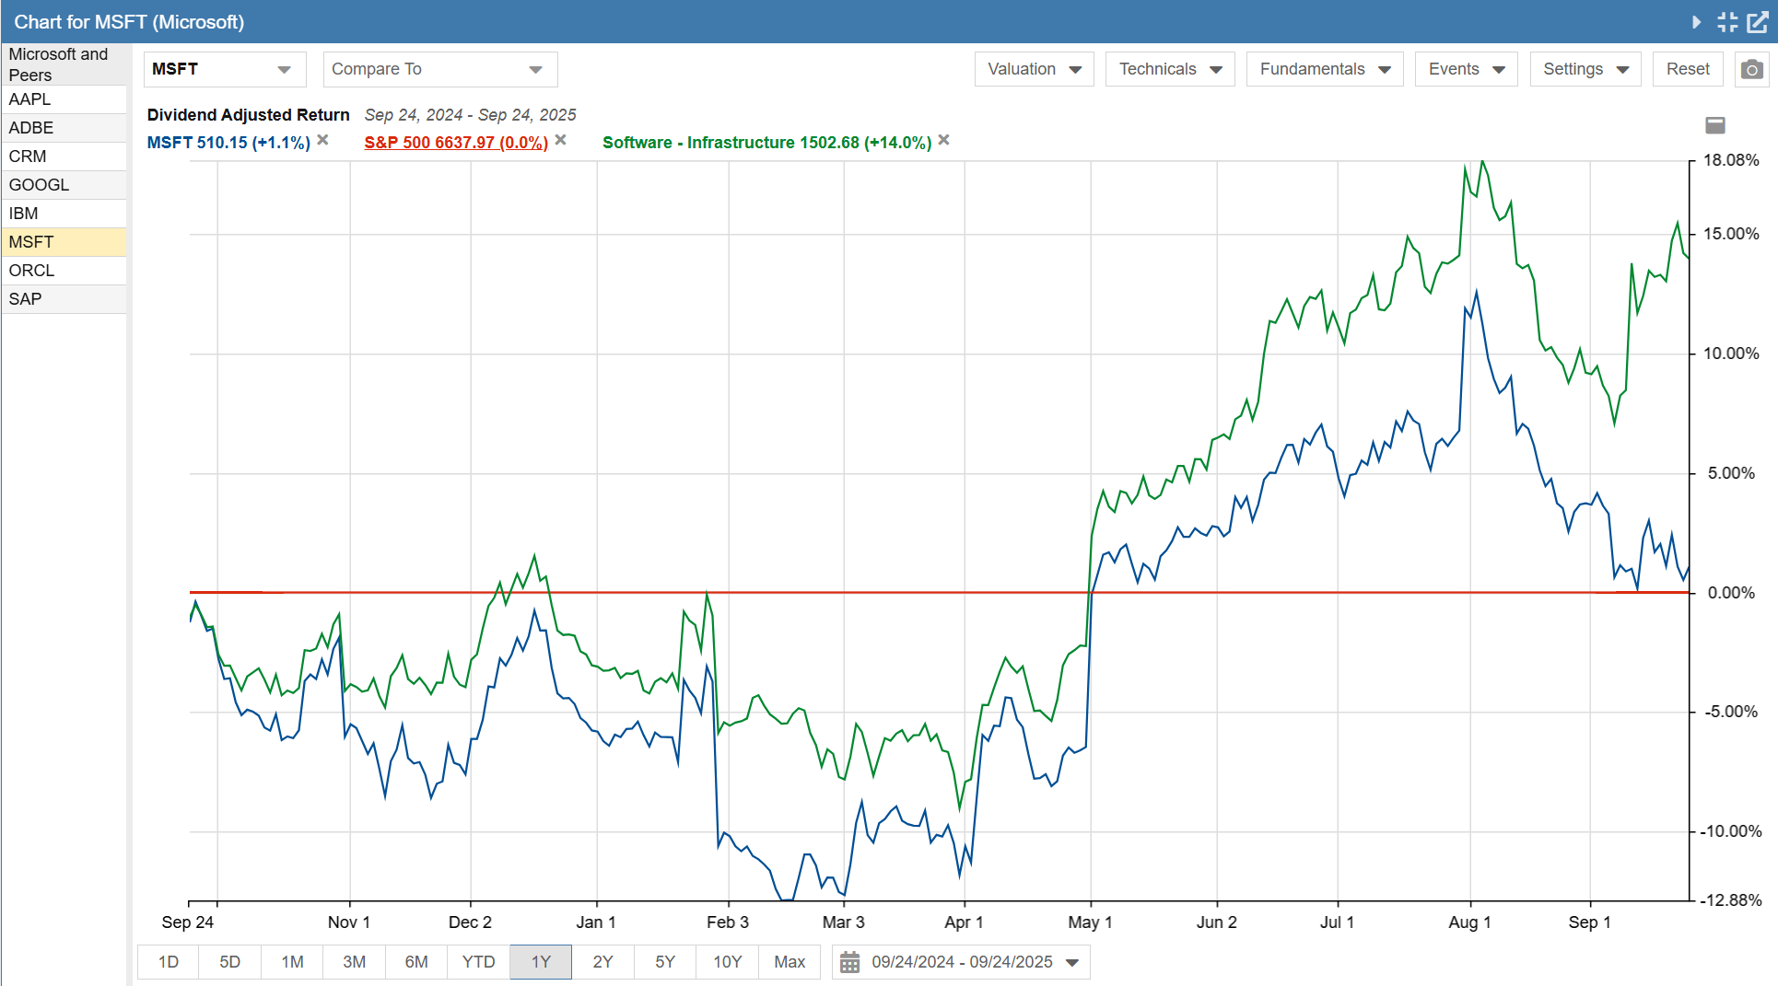Image resolution: width=1778 pixels, height=986 pixels.
Task: Click the collapse panel icon in header
Action: pos(1727,22)
